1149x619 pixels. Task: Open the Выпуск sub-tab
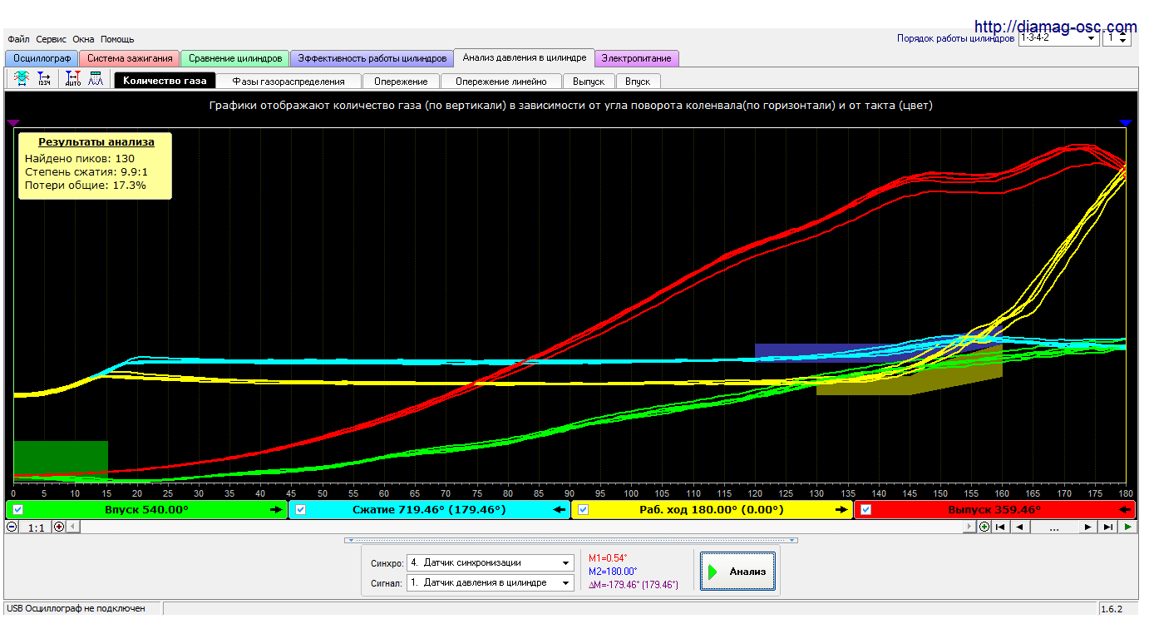(x=589, y=82)
